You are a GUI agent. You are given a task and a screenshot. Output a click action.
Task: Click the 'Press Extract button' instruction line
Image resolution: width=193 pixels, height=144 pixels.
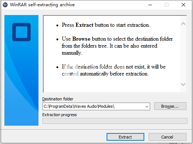106,25
